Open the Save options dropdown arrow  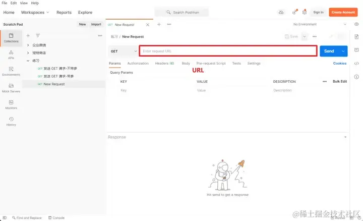pos(305,36)
